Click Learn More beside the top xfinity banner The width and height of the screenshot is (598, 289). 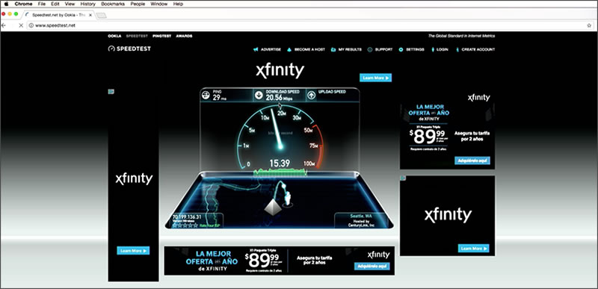[376, 78]
